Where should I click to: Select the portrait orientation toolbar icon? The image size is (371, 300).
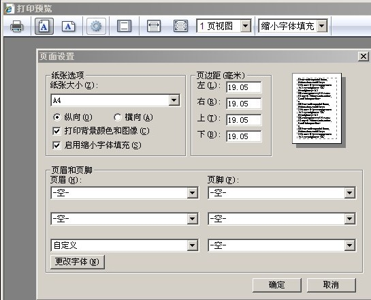(x=44, y=26)
